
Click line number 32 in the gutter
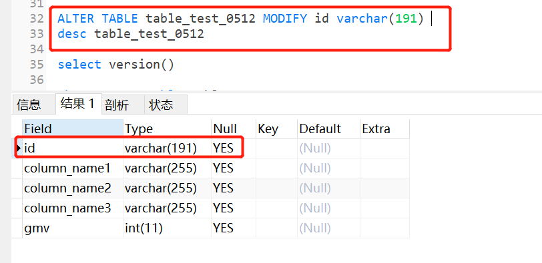(36, 18)
